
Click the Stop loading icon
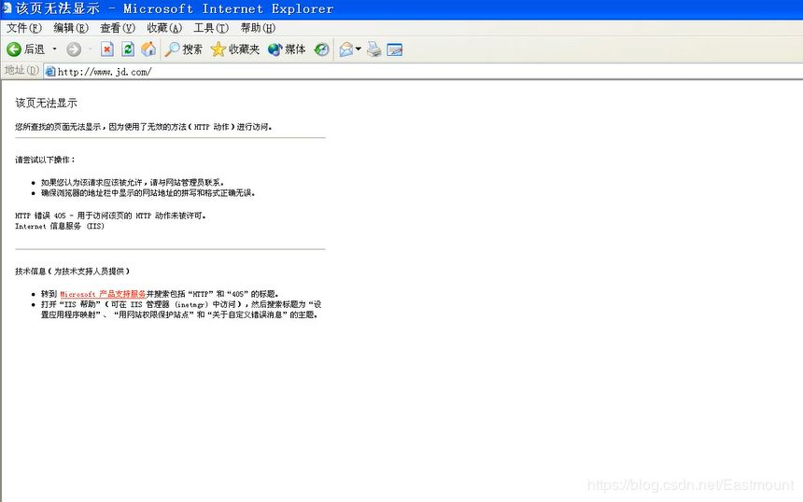[107, 49]
